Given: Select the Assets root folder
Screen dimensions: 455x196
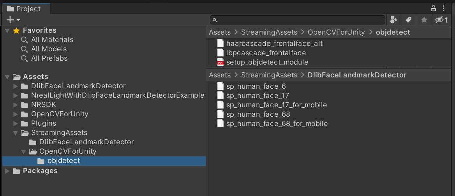Looking at the screenshot, I should click(x=35, y=77).
